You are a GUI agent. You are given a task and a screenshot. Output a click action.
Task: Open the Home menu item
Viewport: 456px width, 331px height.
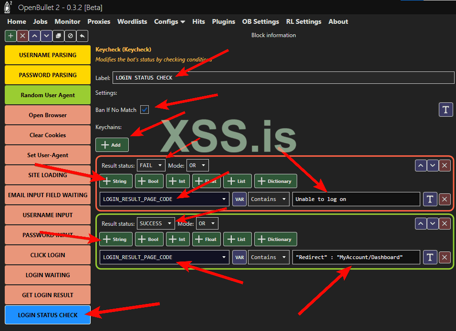click(17, 22)
